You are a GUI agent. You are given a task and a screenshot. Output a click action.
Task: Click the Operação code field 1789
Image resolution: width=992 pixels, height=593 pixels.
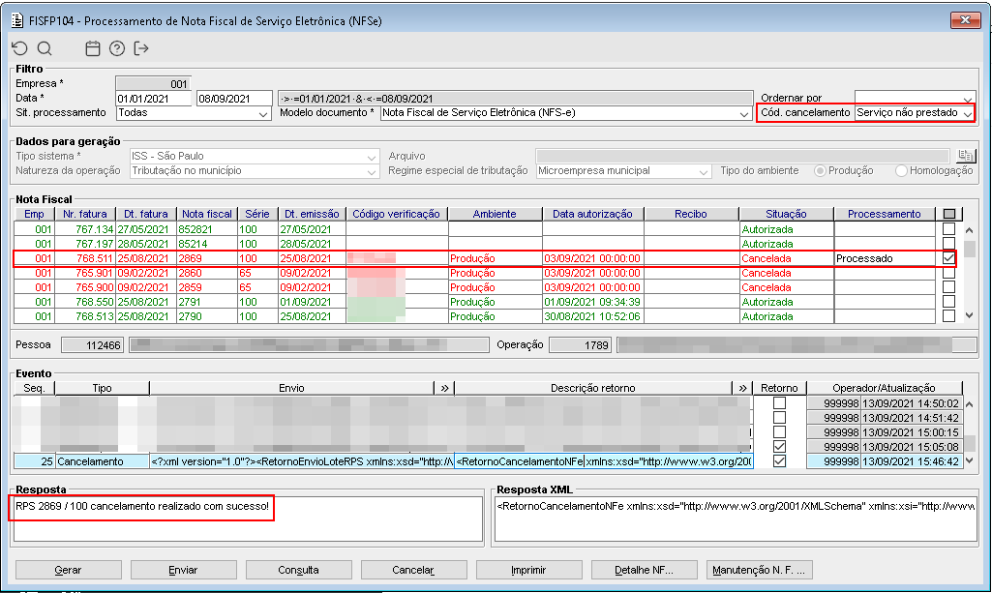(580, 345)
